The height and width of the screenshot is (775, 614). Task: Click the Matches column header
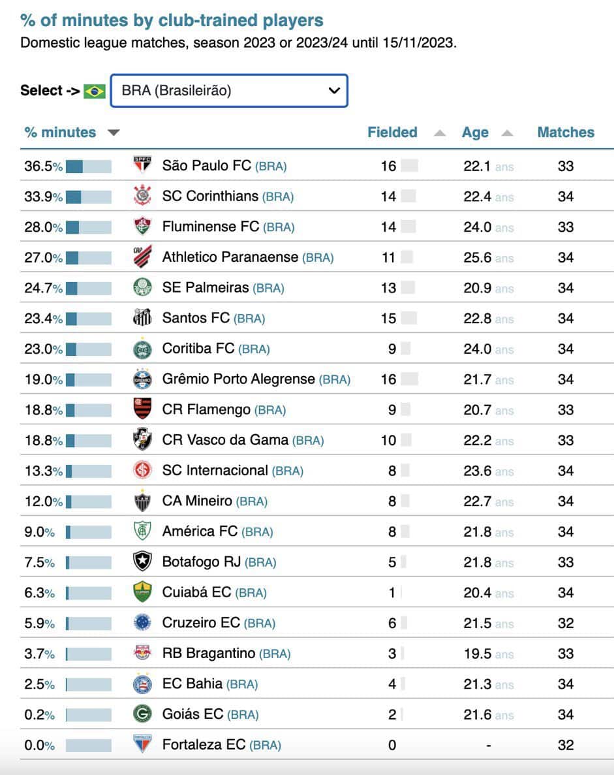coord(565,132)
